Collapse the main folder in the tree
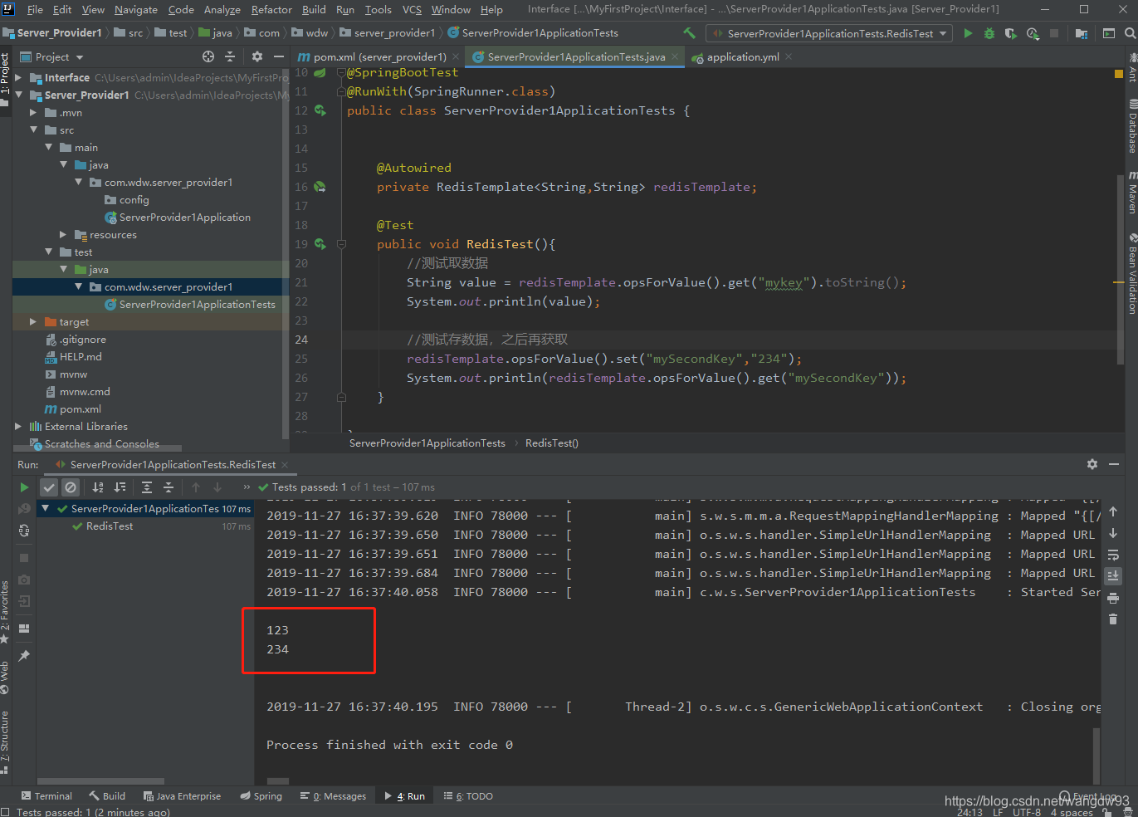 click(48, 147)
